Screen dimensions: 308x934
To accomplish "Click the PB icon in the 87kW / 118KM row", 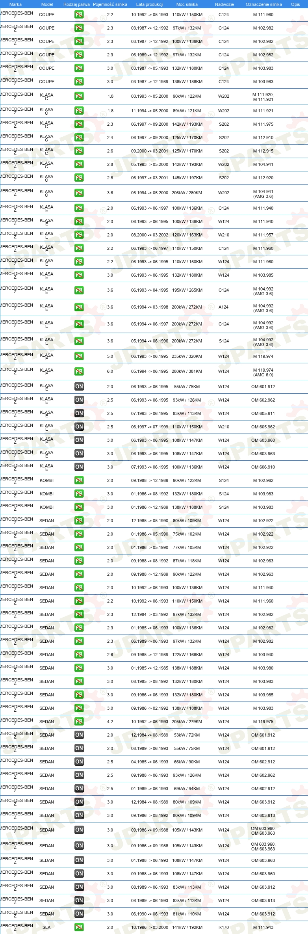I will pyautogui.click(x=79, y=561).
